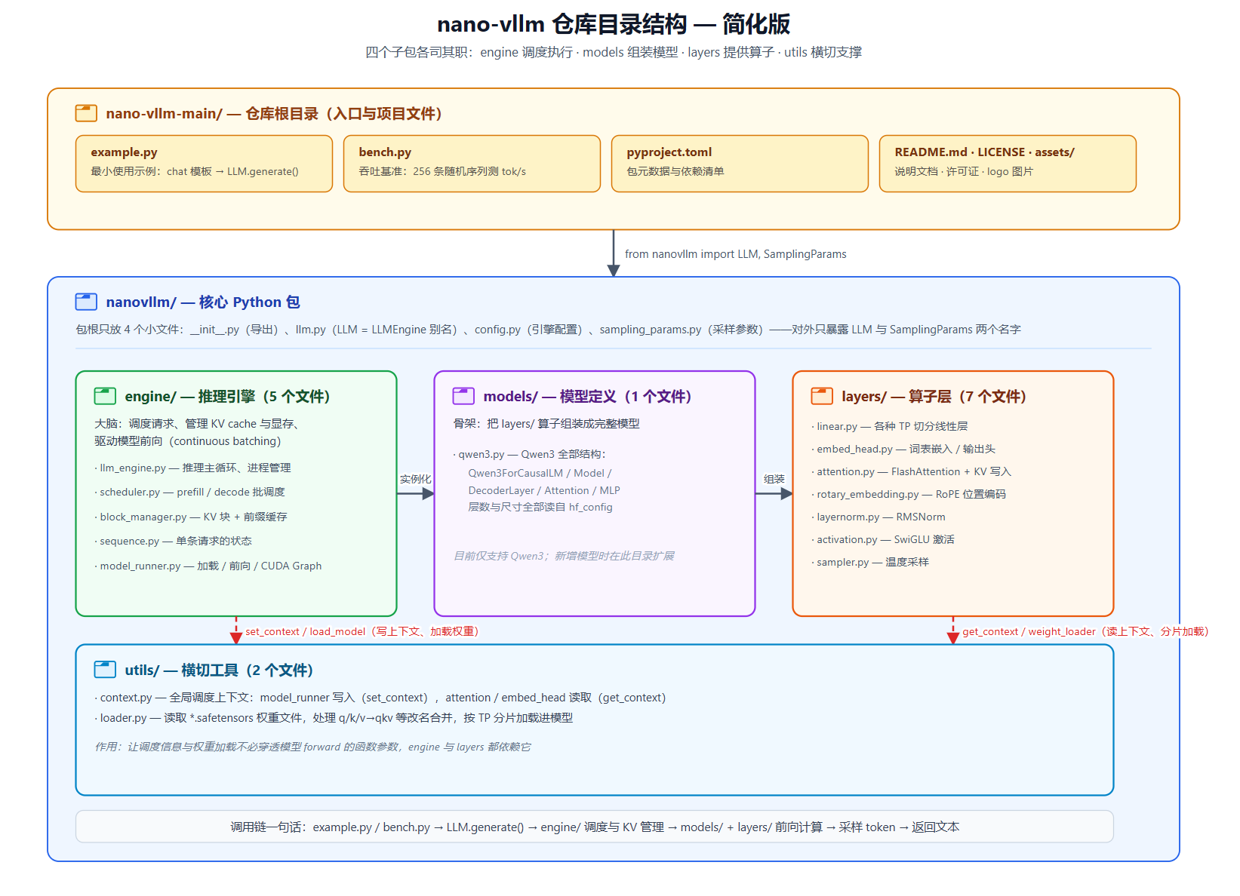Viewport: 1240px width, 896px height.
Task: Click the attention.py entry
Action: (x=912, y=471)
